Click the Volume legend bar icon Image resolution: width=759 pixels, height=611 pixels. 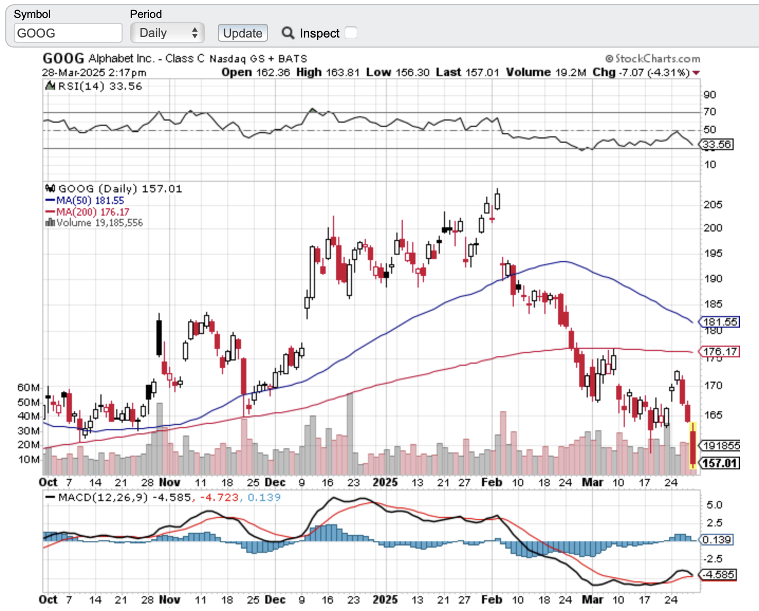pyautogui.click(x=50, y=223)
